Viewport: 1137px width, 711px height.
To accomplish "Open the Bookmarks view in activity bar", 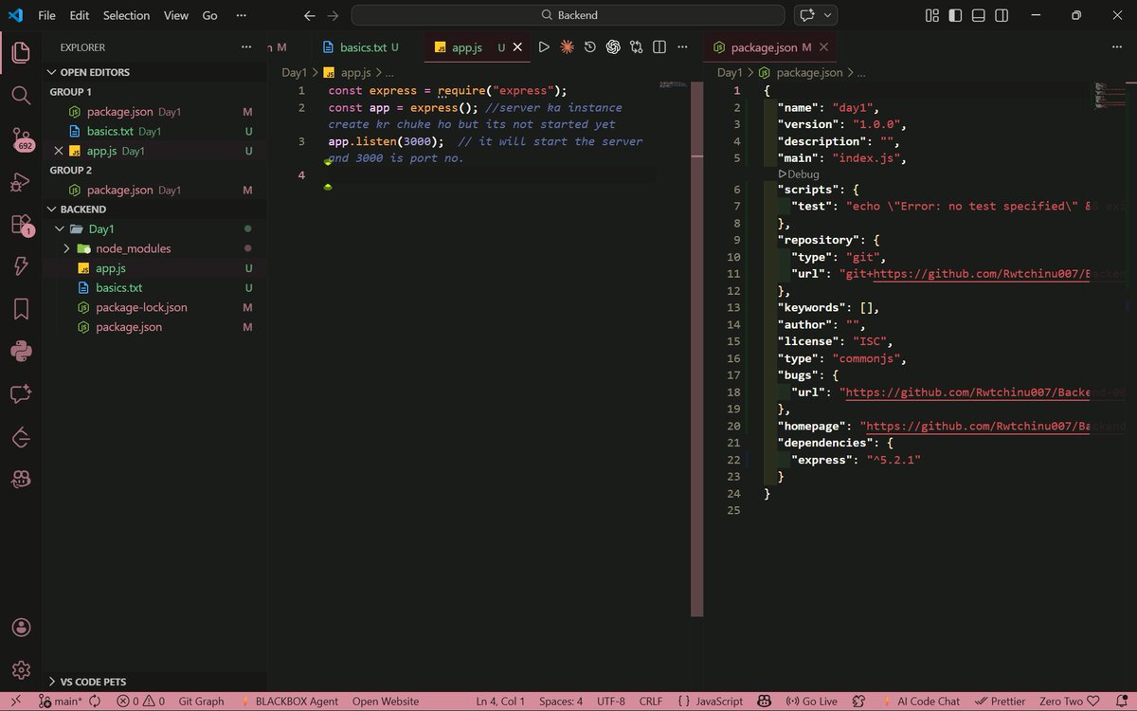I will pos(21,309).
